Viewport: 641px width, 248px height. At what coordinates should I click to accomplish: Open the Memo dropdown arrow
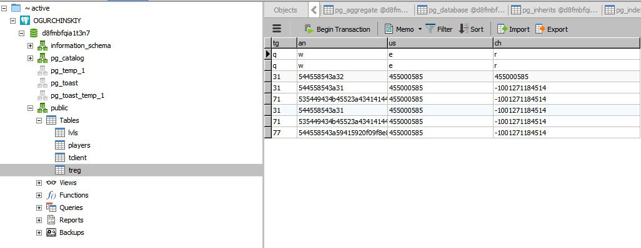point(420,29)
